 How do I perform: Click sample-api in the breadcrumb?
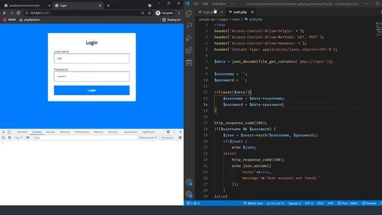click(x=207, y=19)
